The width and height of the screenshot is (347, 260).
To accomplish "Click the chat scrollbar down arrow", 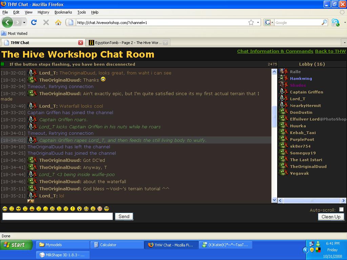I will (274, 200).
